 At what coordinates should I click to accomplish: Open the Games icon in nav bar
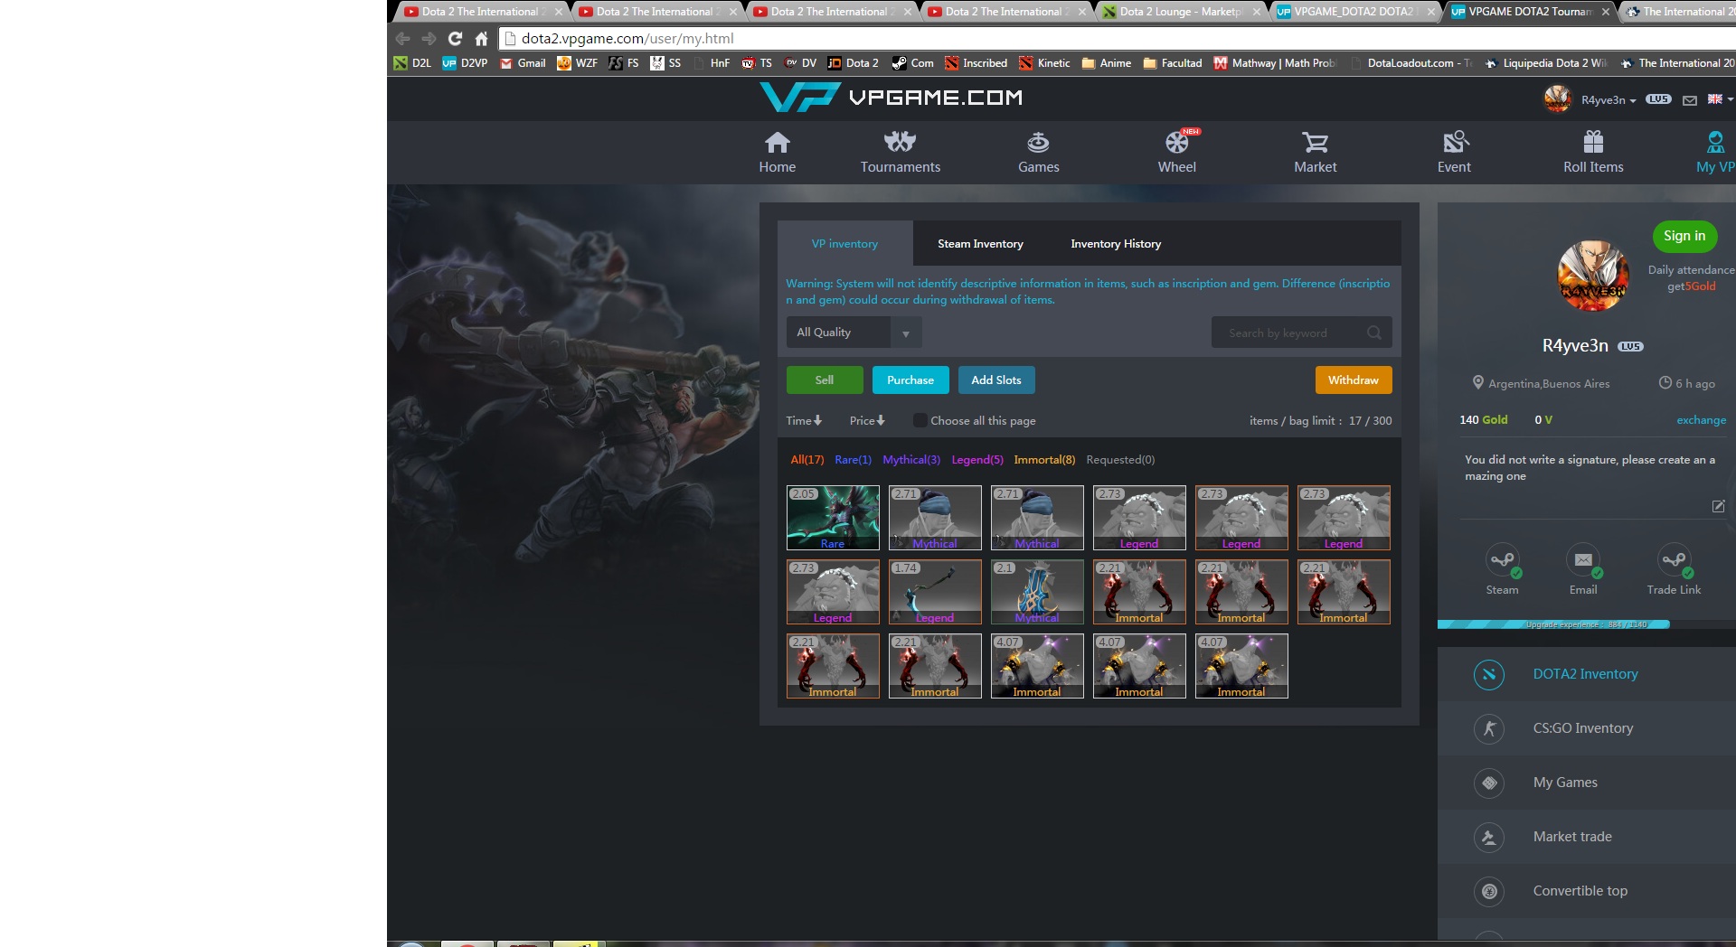1038,142
